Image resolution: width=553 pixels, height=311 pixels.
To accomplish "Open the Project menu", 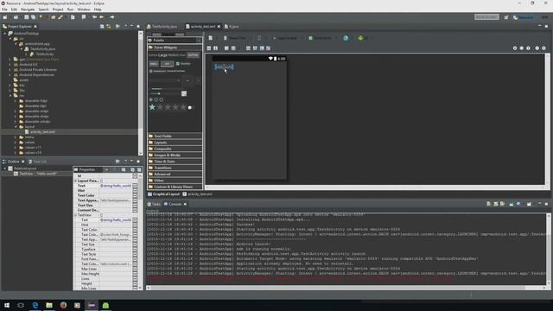I will click(x=58, y=10).
